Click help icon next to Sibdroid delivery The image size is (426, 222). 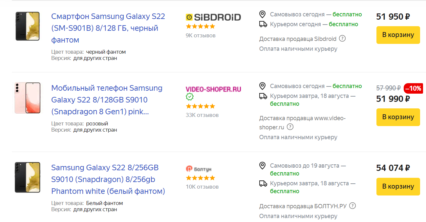pyautogui.click(x=342, y=39)
